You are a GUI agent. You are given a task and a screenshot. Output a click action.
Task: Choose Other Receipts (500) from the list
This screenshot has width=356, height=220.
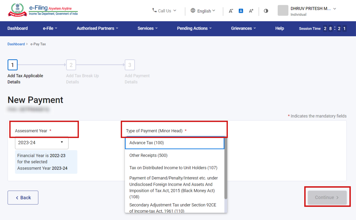pos(148,155)
